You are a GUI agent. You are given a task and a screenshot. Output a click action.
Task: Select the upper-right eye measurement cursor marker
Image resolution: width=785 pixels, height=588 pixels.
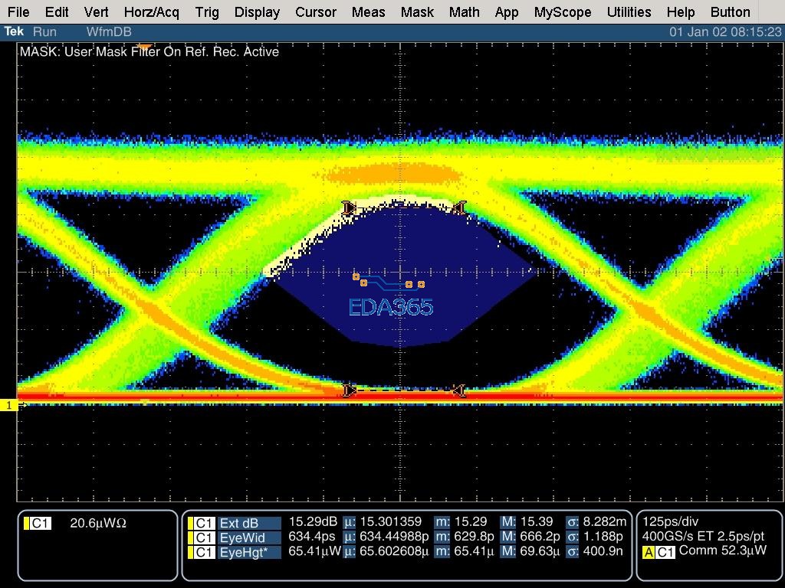click(x=460, y=207)
